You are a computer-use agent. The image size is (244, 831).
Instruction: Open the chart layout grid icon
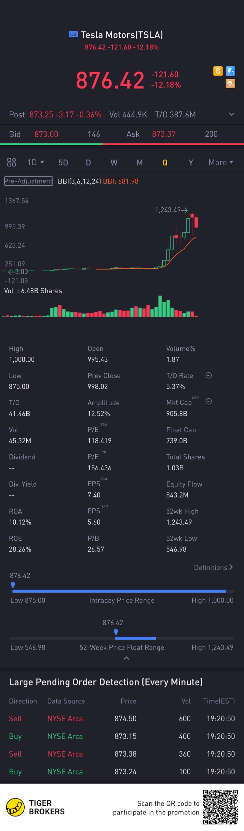pyautogui.click(x=12, y=162)
